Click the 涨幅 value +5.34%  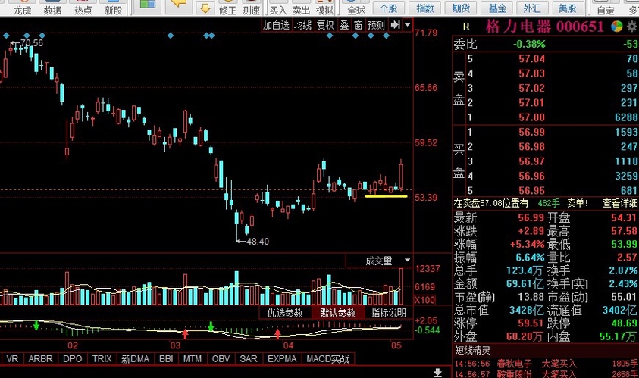[x=527, y=245]
